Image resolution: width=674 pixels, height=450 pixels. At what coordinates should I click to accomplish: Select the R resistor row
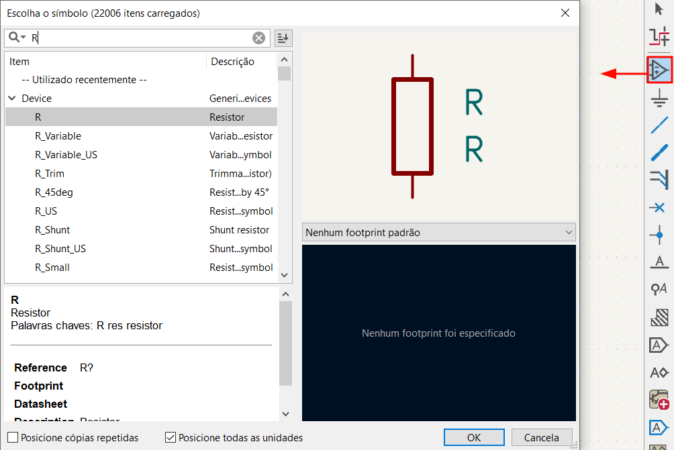tap(141, 117)
